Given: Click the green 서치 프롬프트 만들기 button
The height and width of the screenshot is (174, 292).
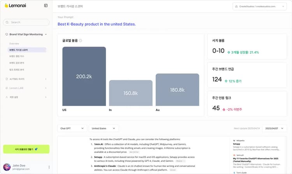Looking at the screenshot, I should (26, 149).
